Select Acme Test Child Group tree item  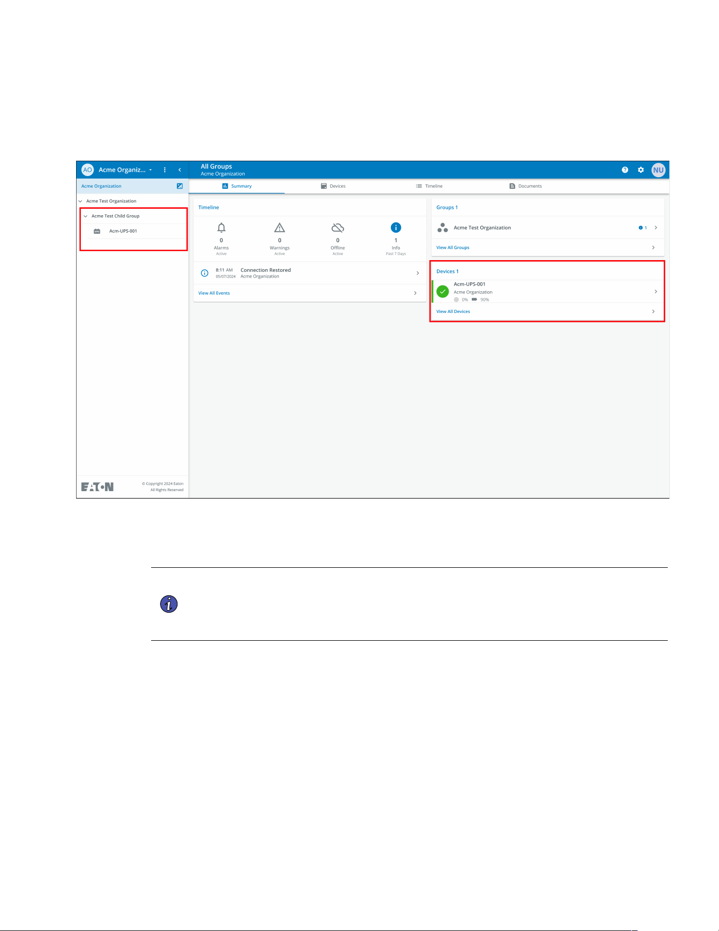(116, 216)
